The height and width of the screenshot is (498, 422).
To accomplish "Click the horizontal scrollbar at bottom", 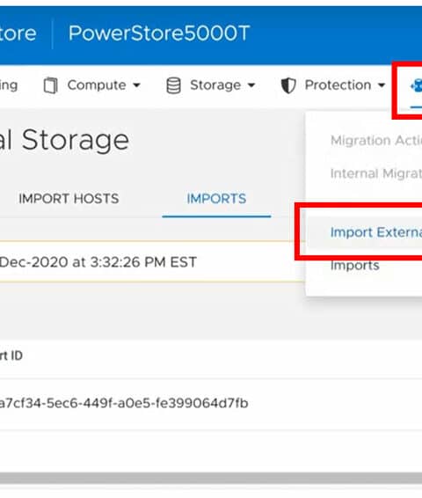I will (x=211, y=478).
